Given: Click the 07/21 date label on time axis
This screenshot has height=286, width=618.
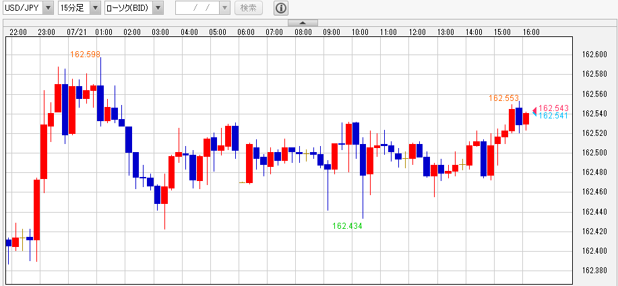Looking at the screenshot, I should [x=77, y=32].
